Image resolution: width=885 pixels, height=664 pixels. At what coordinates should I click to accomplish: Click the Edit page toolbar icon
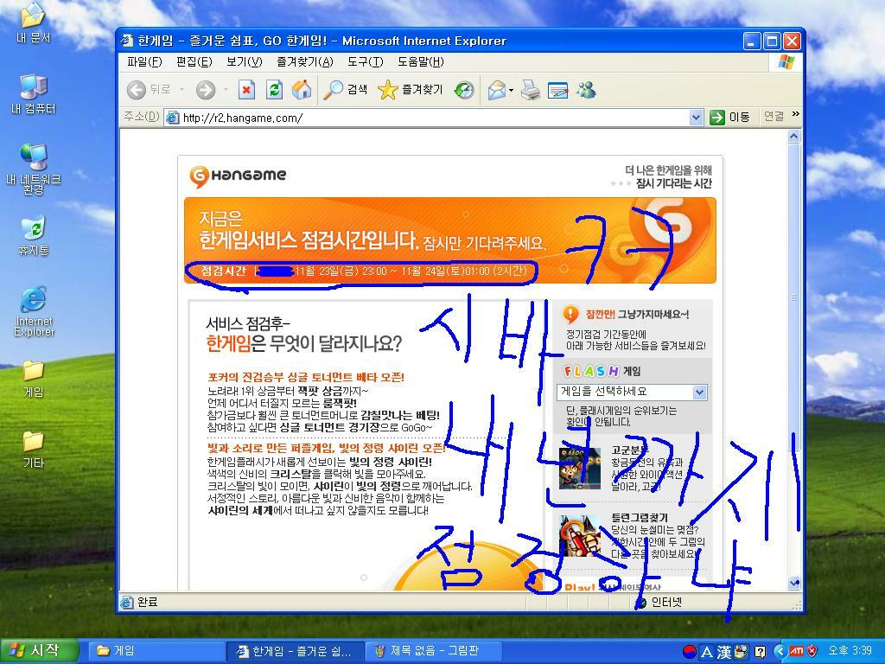557,89
